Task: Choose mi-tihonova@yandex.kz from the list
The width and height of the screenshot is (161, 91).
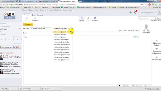Action: click(61, 47)
